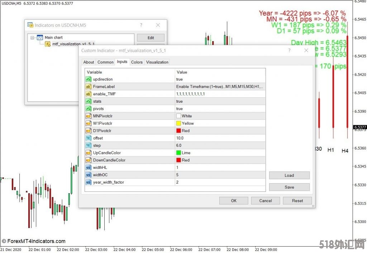Click the yellow W1Pivotclr color swatch
The width and height of the screenshot is (367, 253).
tap(178, 123)
